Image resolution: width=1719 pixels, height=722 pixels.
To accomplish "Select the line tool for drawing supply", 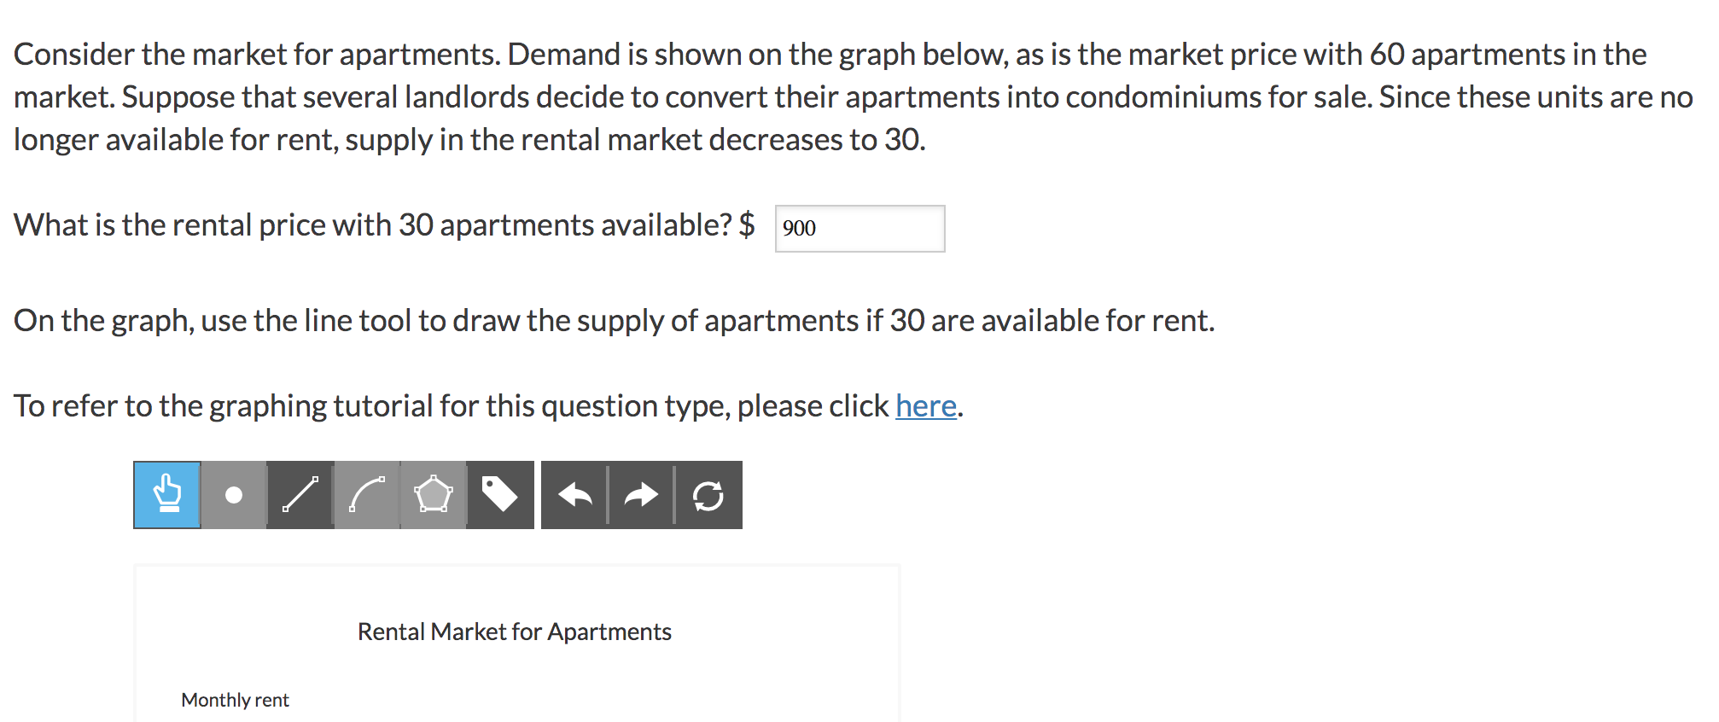I will (x=299, y=495).
